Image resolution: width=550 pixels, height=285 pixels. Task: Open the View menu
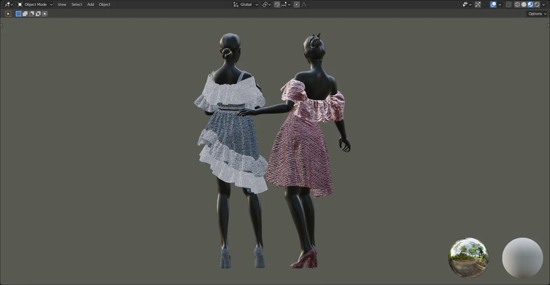(62, 4)
